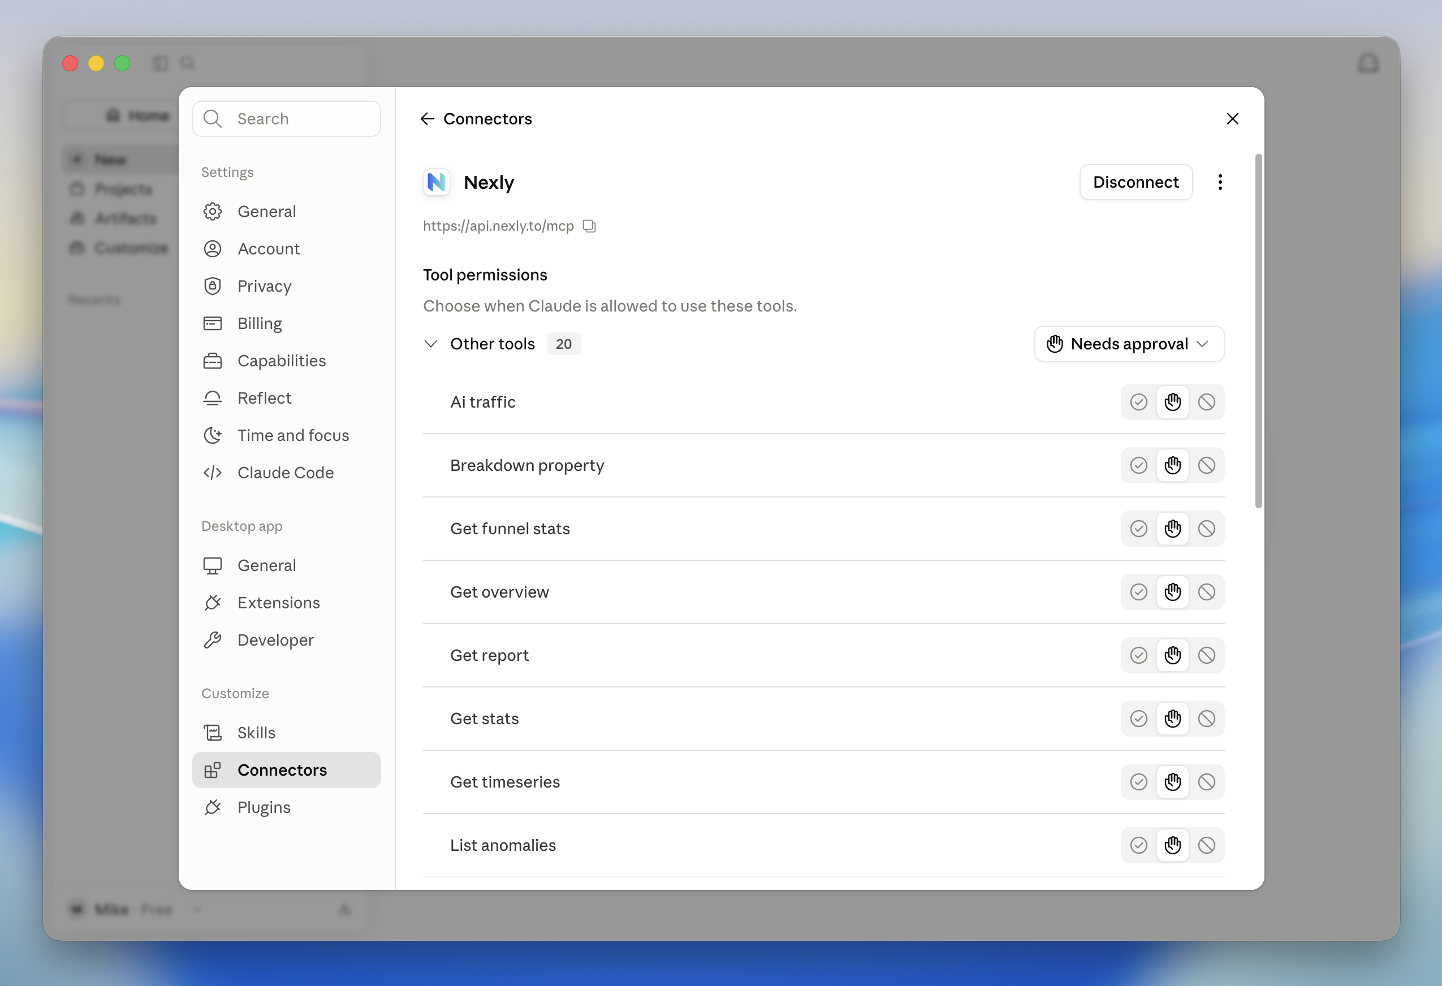Image resolution: width=1442 pixels, height=986 pixels.
Task: Open Plugins settings
Action: click(286, 807)
